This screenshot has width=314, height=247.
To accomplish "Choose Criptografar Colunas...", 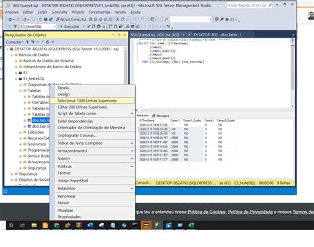I will point(93,135).
